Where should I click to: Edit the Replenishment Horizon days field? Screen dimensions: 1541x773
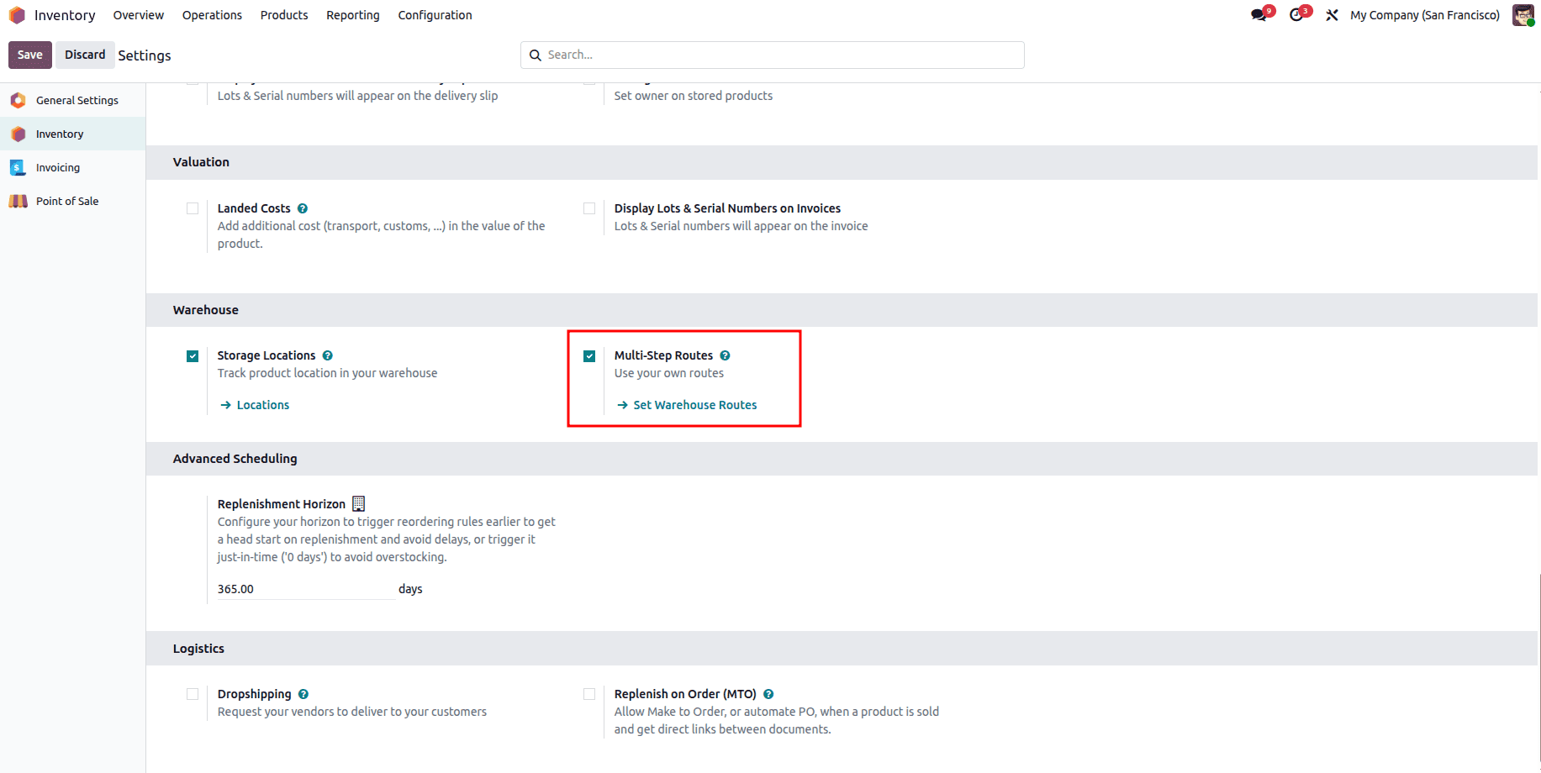[x=305, y=589]
